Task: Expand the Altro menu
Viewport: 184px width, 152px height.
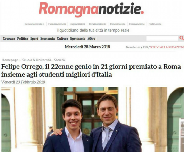Action: (92, 39)
